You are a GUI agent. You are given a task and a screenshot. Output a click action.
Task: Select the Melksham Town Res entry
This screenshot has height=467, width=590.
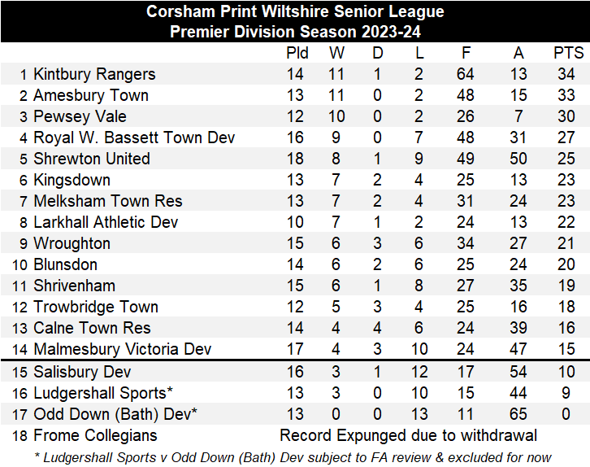(108, 201)
